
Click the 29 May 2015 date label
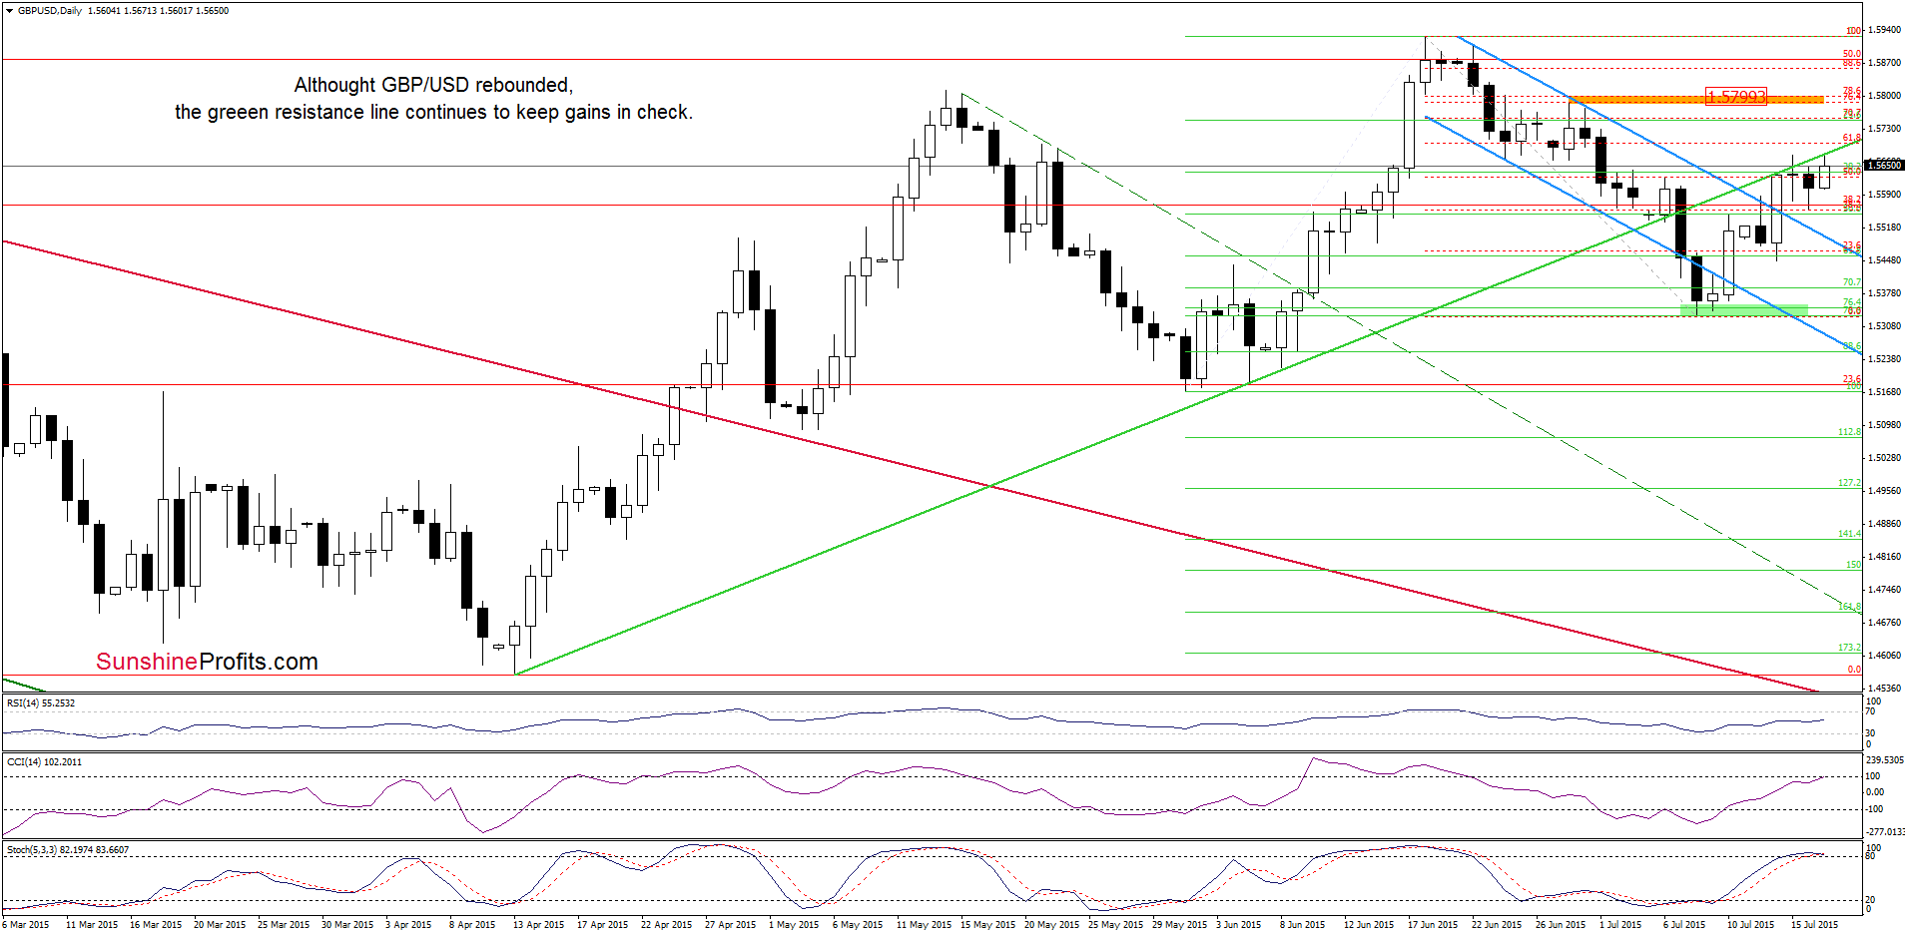(x=1179, y=925)
